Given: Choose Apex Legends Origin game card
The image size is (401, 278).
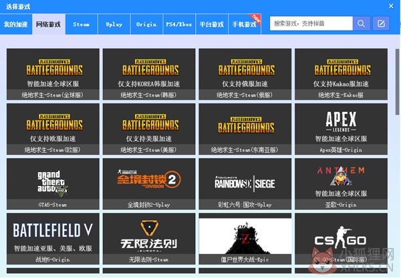Looking at the screenshot, I should coord(341,129).
